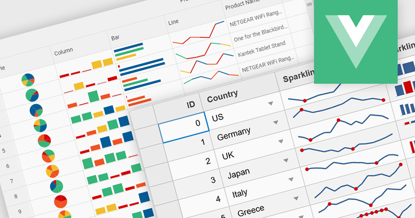Viewport: 415px width, 218px height.
Task: Select row 8 via its row header
Action: click(16, 197)
